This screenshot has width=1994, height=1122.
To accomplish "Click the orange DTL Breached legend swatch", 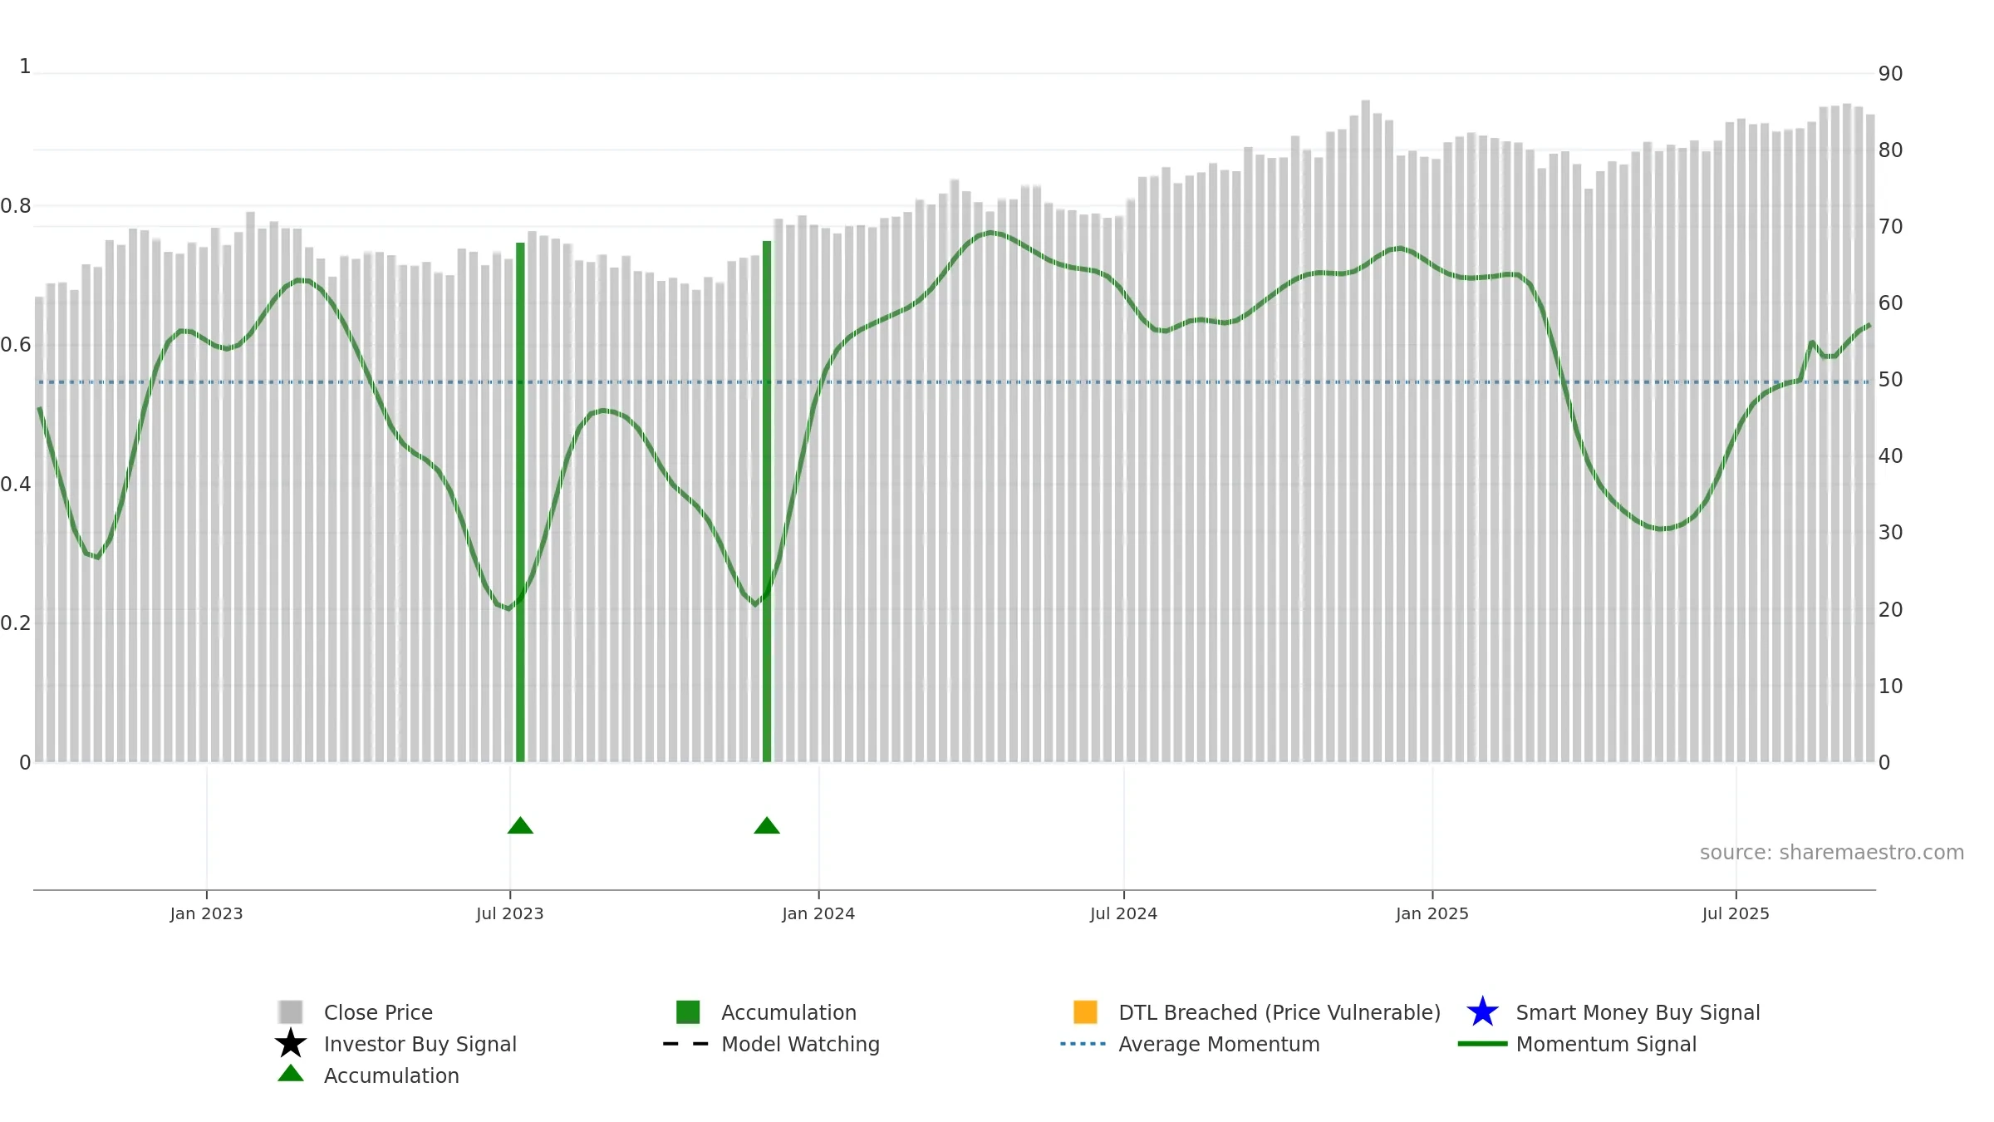I will (1085, 1012).
